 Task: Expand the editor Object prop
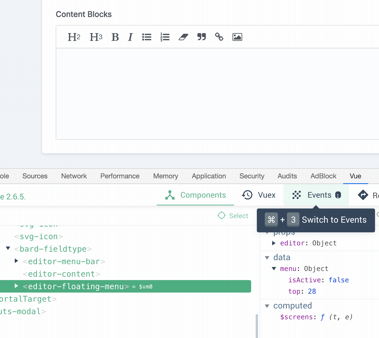click(274, 243)
